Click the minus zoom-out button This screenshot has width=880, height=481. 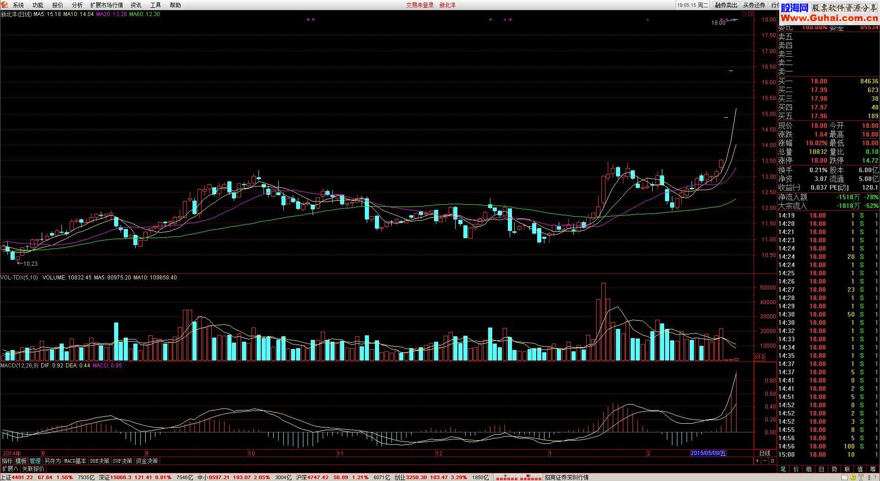click(765, 461)
